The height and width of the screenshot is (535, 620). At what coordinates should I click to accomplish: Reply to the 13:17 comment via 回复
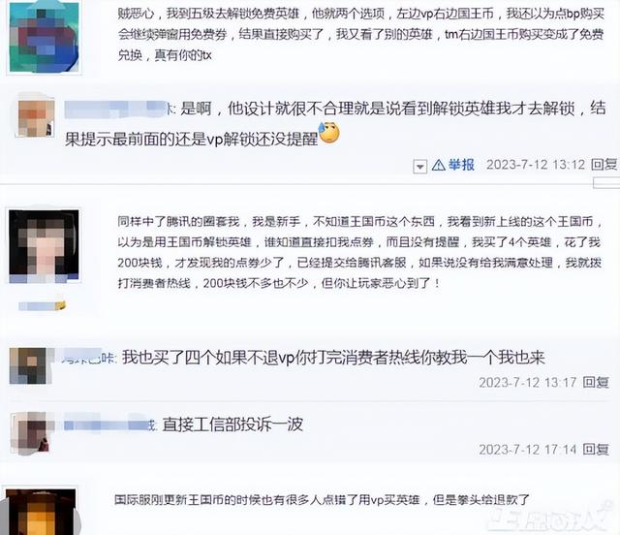pos(596,382)
